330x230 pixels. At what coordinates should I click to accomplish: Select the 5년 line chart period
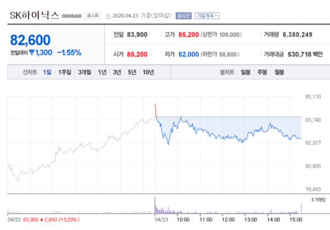132,72
